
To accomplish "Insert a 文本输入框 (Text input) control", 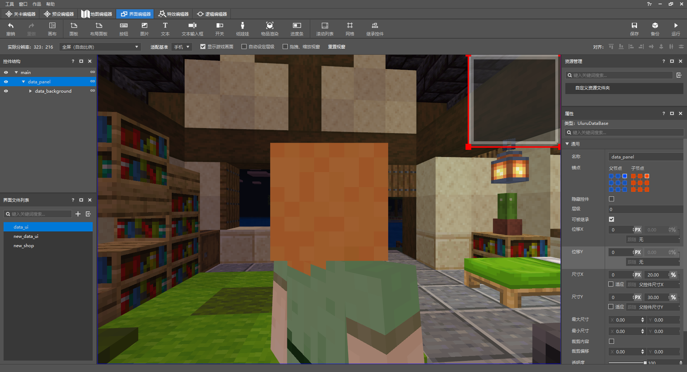I will (x=193, y=29).
